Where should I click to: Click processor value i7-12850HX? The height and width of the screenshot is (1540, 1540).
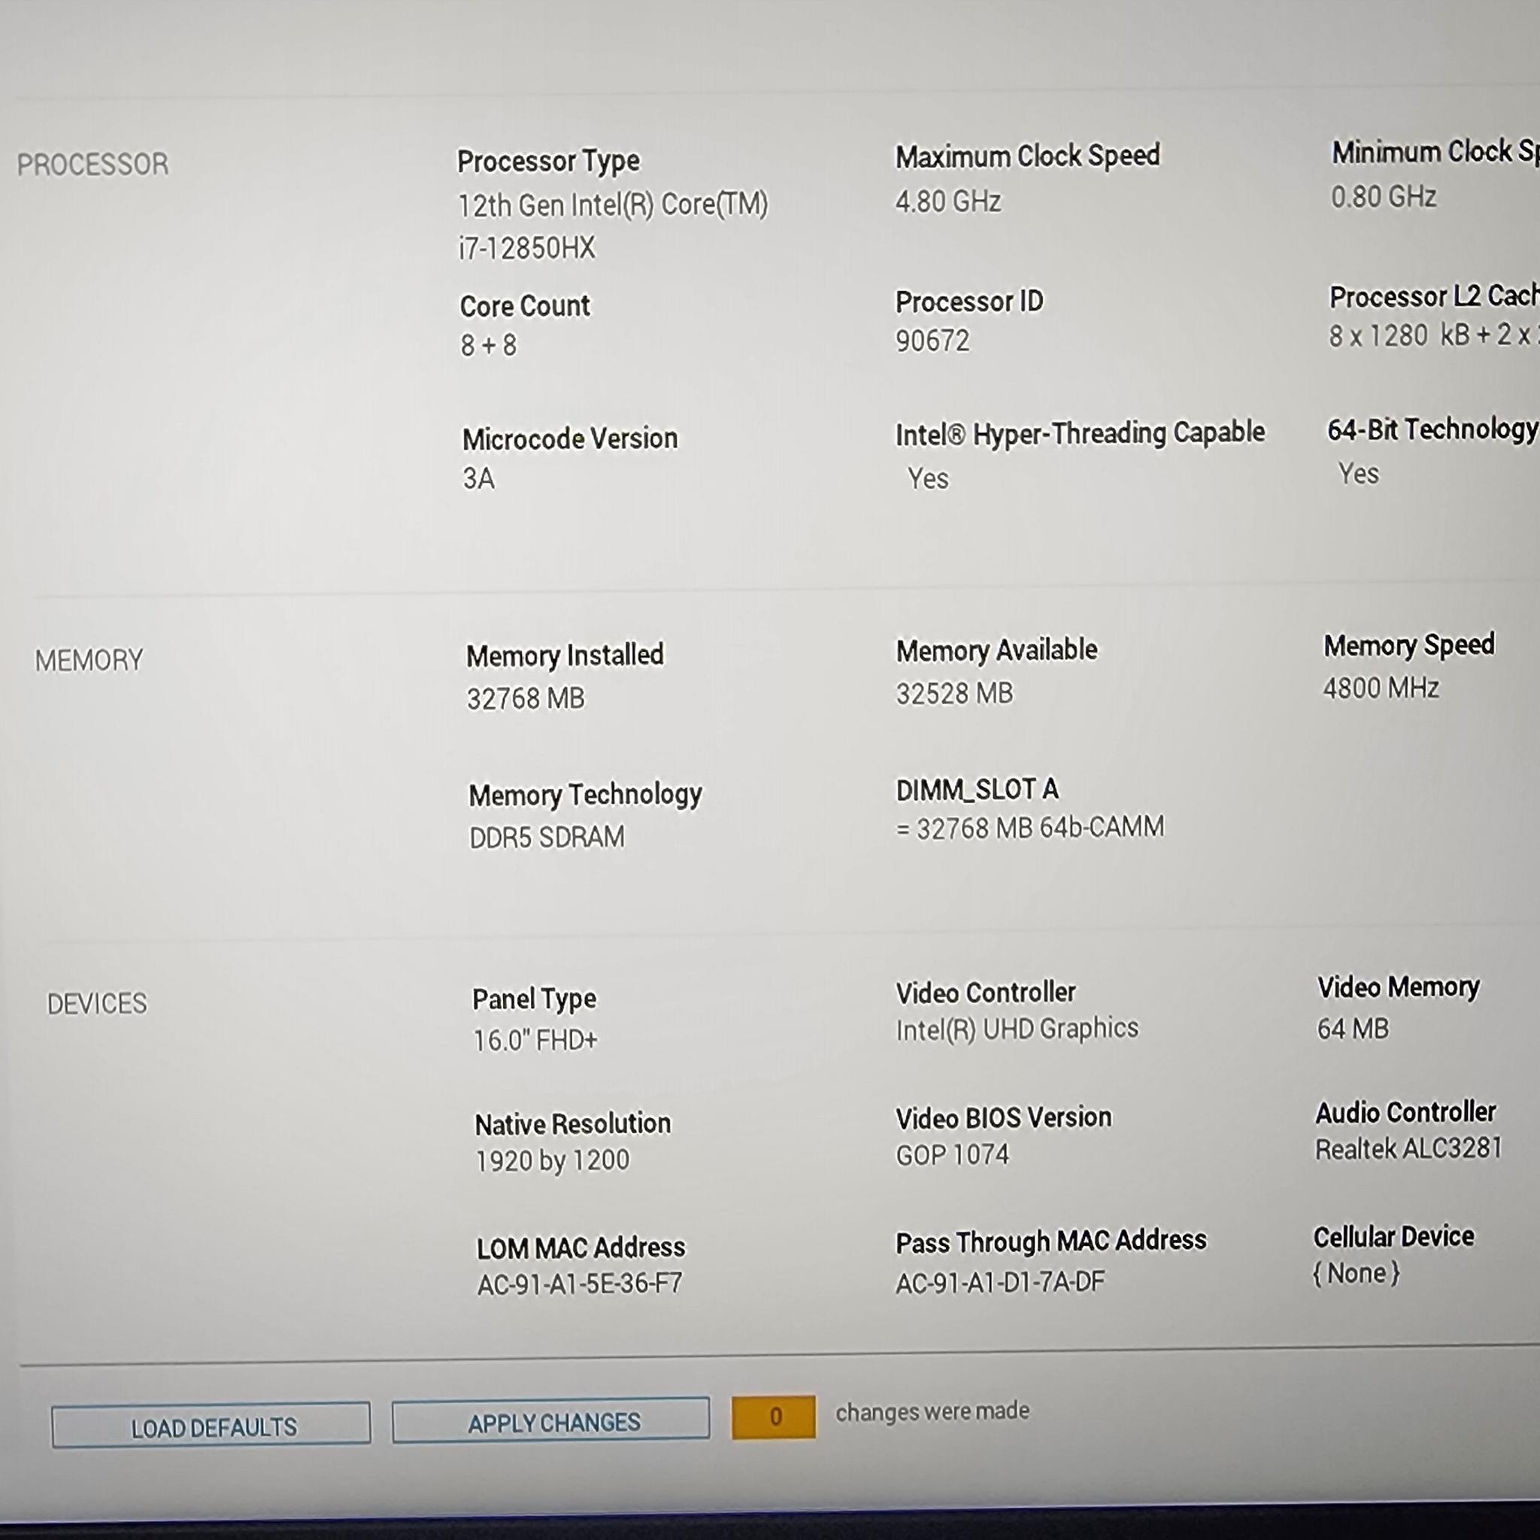click(527, 248)
